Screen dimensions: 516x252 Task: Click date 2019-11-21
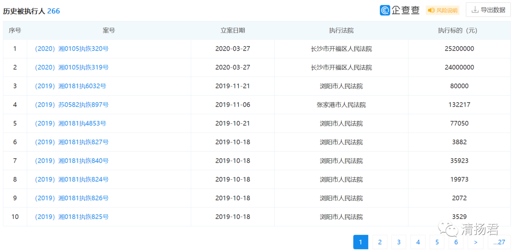[233, 86]
